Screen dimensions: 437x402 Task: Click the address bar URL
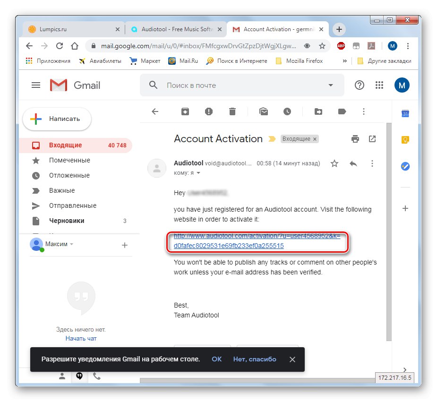[x=198, y=46]
